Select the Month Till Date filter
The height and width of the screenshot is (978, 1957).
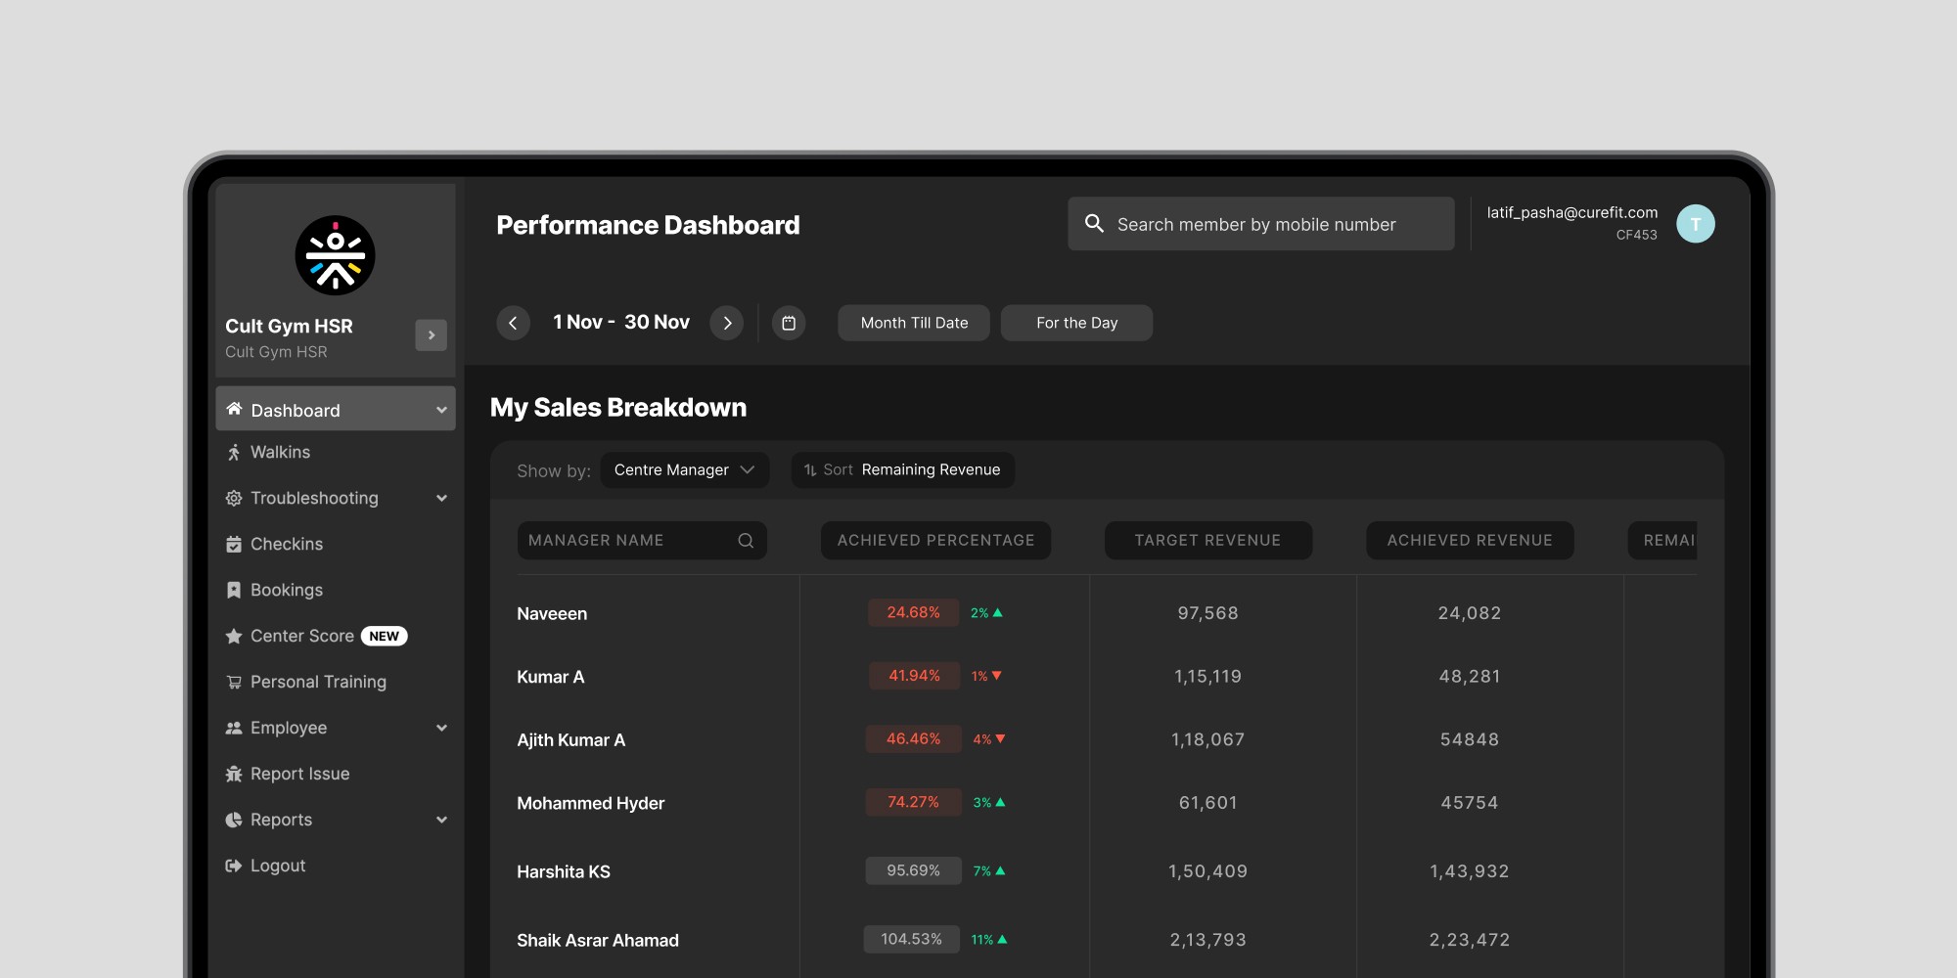914,323
